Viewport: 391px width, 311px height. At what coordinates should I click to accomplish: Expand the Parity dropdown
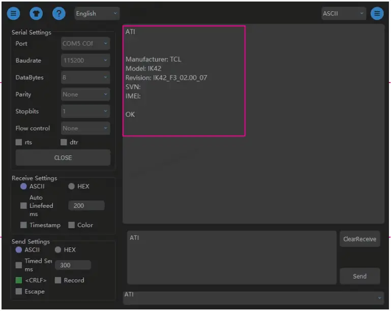(x=85, y=95)
